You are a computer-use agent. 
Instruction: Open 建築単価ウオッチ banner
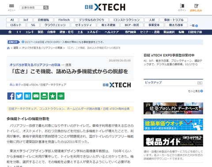[x=173, y=124]
